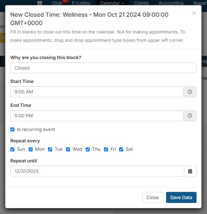
Task: Uncheck the Is recurring event checkbox
Action: pyautogui.click(x=13, y=130)
